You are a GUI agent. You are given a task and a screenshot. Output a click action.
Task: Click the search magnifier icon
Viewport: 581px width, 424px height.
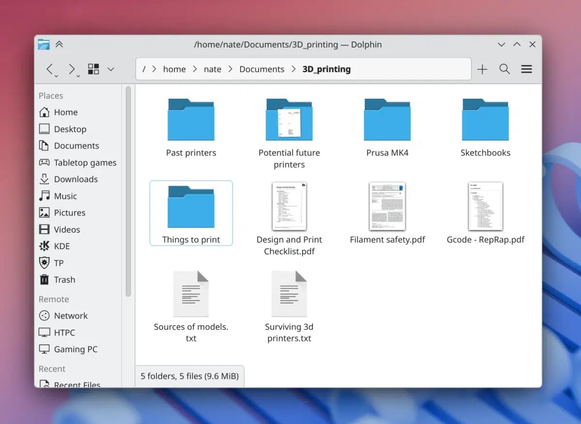505,69
